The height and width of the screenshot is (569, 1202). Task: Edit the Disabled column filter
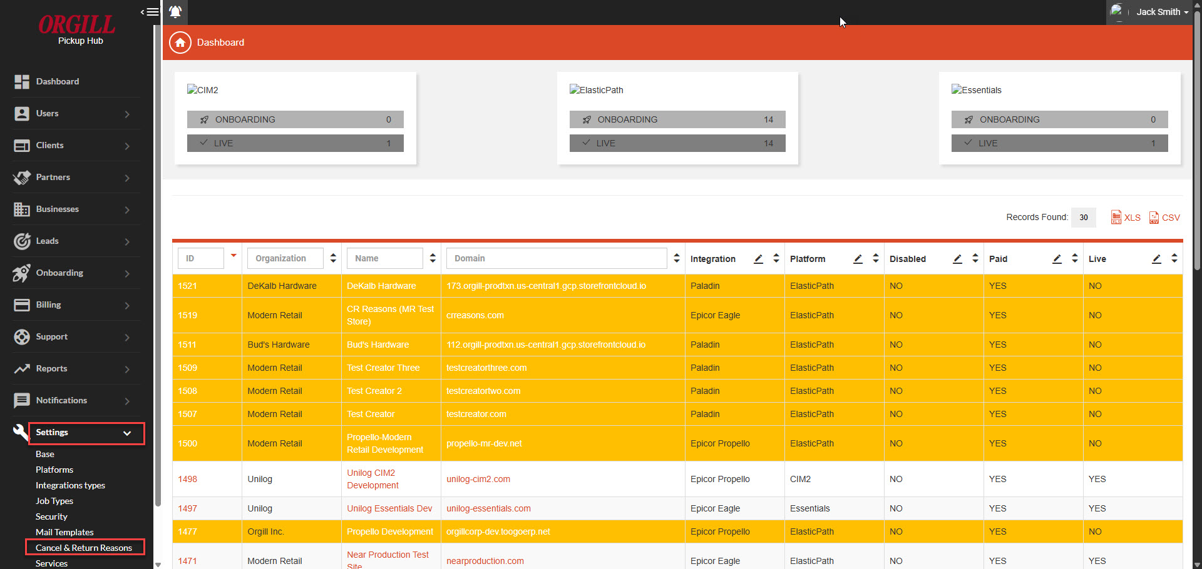957,259
